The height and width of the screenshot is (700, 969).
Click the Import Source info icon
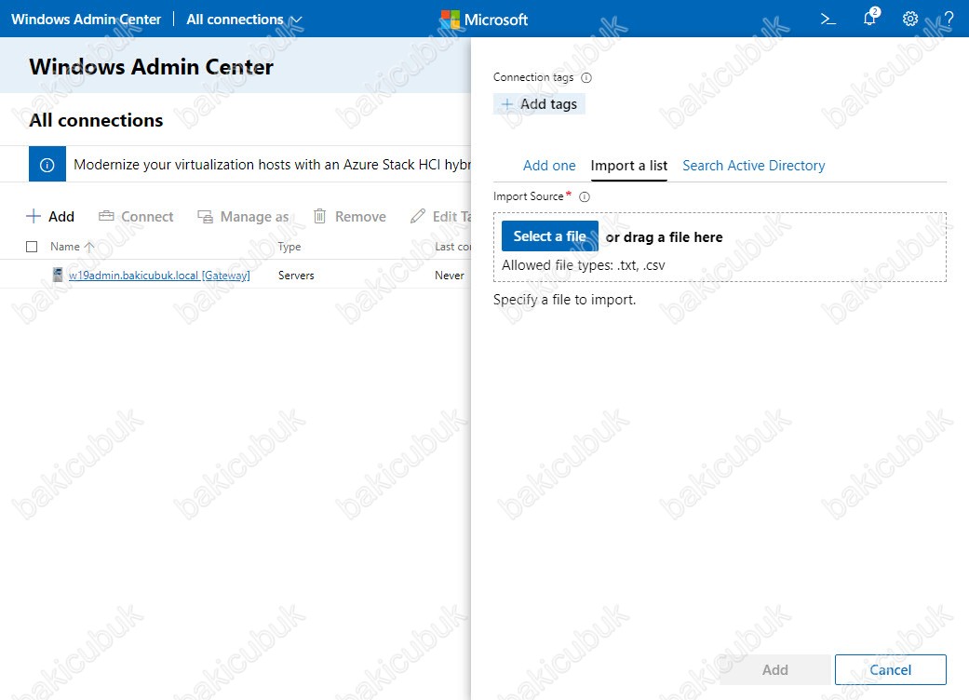(x=584, y=197)
